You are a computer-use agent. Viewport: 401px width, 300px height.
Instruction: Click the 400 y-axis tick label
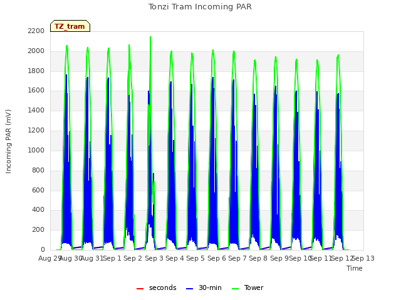[x=38, y=210]
